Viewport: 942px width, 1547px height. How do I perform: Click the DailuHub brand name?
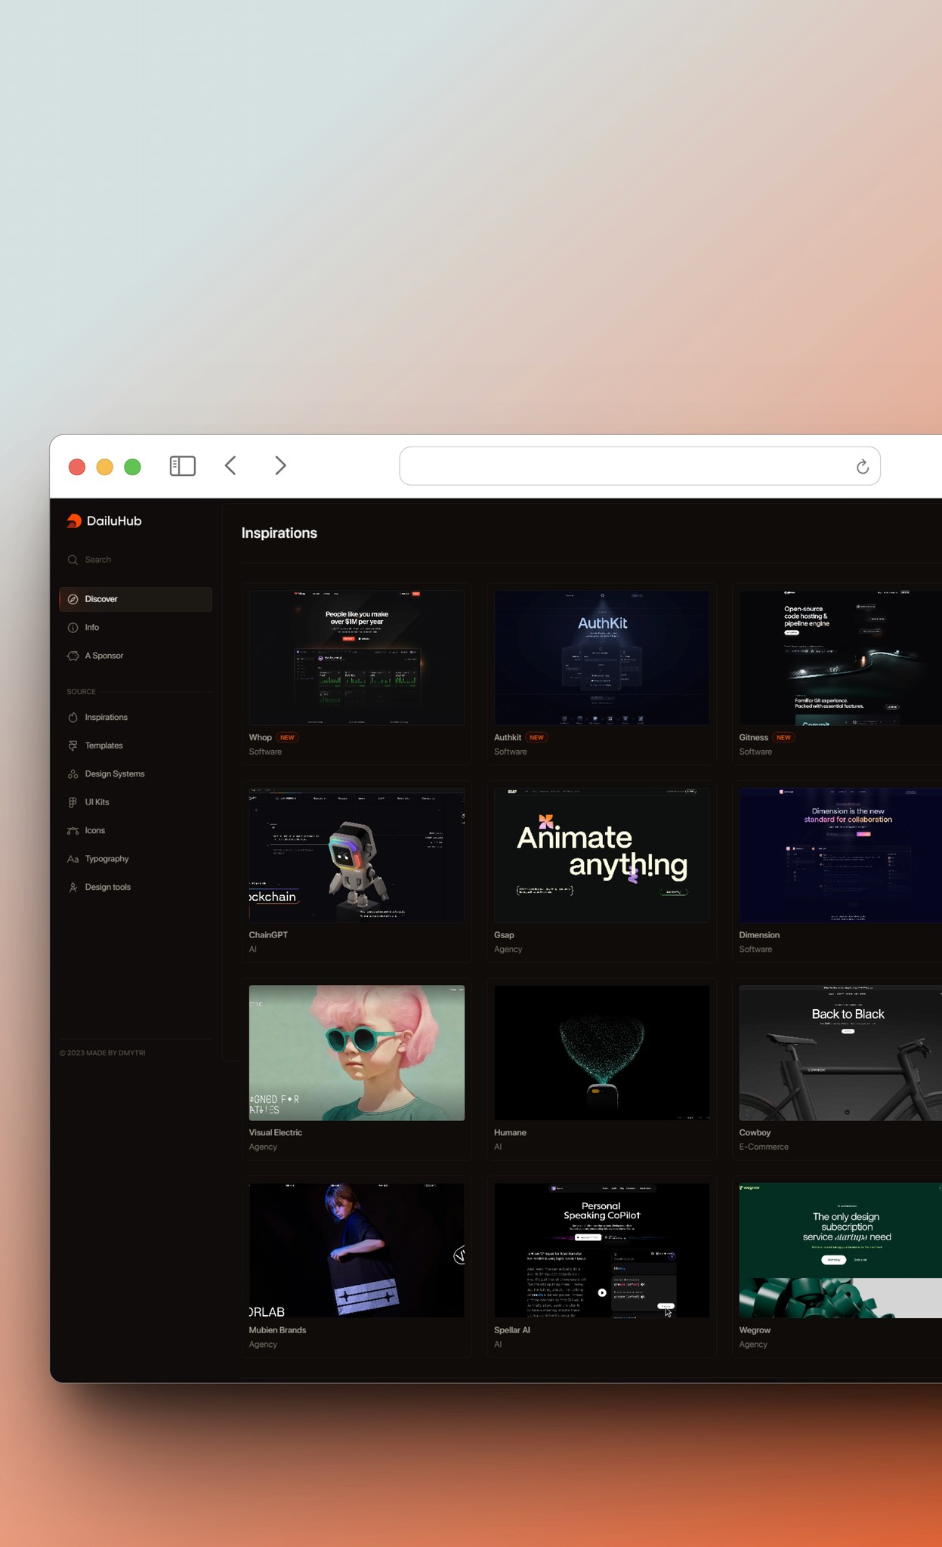[x=114, y=521]
